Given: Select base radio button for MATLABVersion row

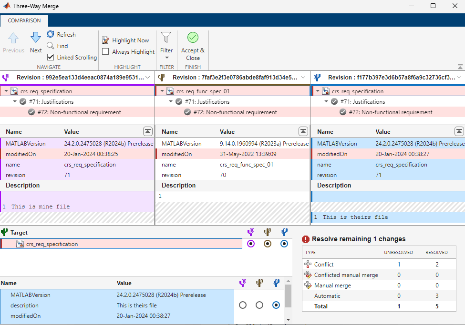Looking at the screenshot, I should click(x=259, y=305).
